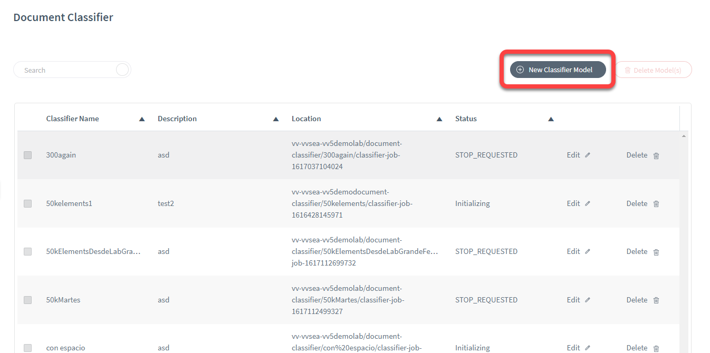Screen dimensions: 710x353
Task: Click the asd description of 300again
Action: click(164, 155)
